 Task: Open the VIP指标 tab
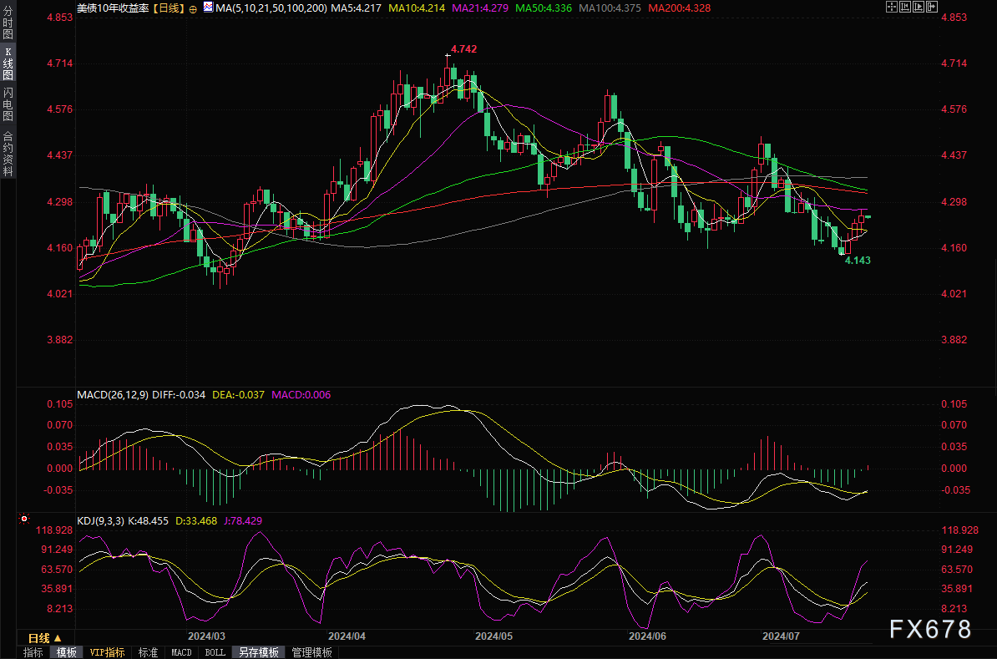pyautogui.click(x=107, y=652)
